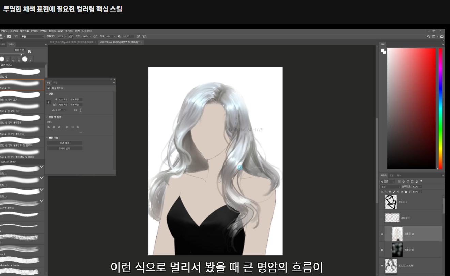Click the align left edges icon
450x276 pixels.
click(48, 127)
